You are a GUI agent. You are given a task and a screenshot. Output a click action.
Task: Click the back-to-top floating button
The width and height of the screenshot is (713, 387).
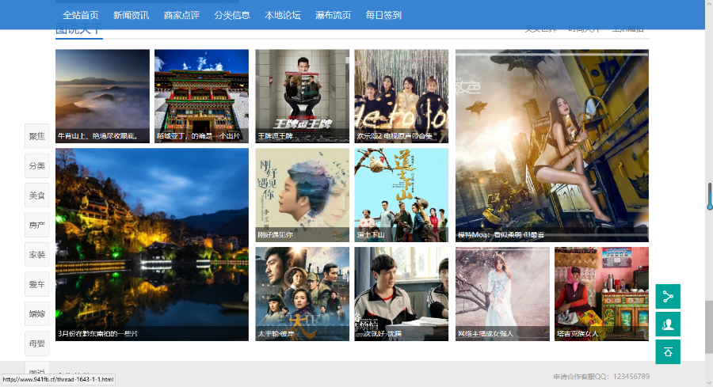[x=668, y=352]
